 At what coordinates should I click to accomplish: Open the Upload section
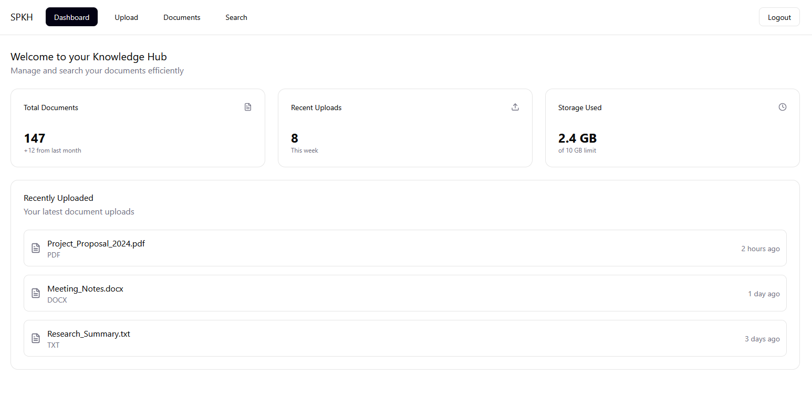[x=126, y=17]
